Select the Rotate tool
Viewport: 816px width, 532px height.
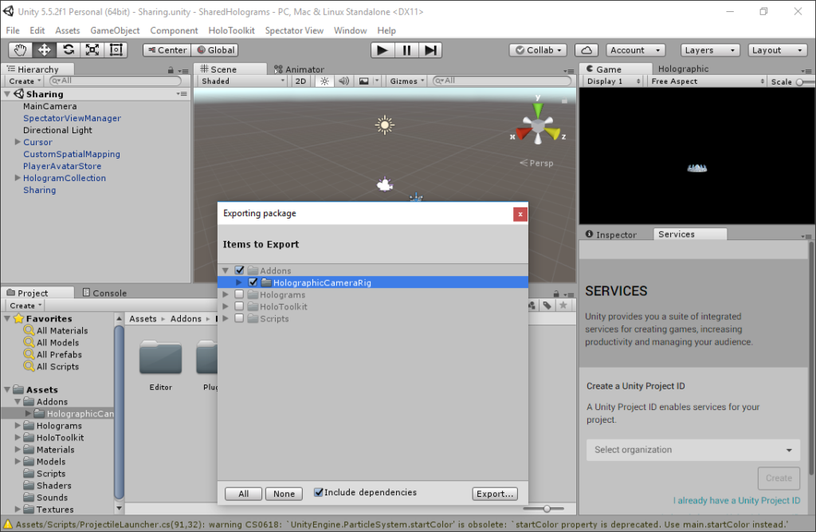click(69, 50)
